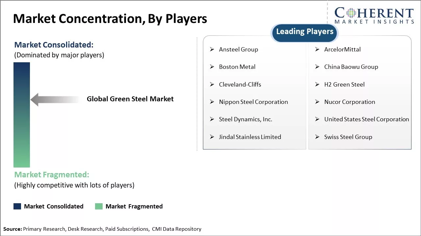Click the arrow bullet beside Nucor Corporation
The width and height of the screenshot is (421, 236).
[x=317, y=102]
